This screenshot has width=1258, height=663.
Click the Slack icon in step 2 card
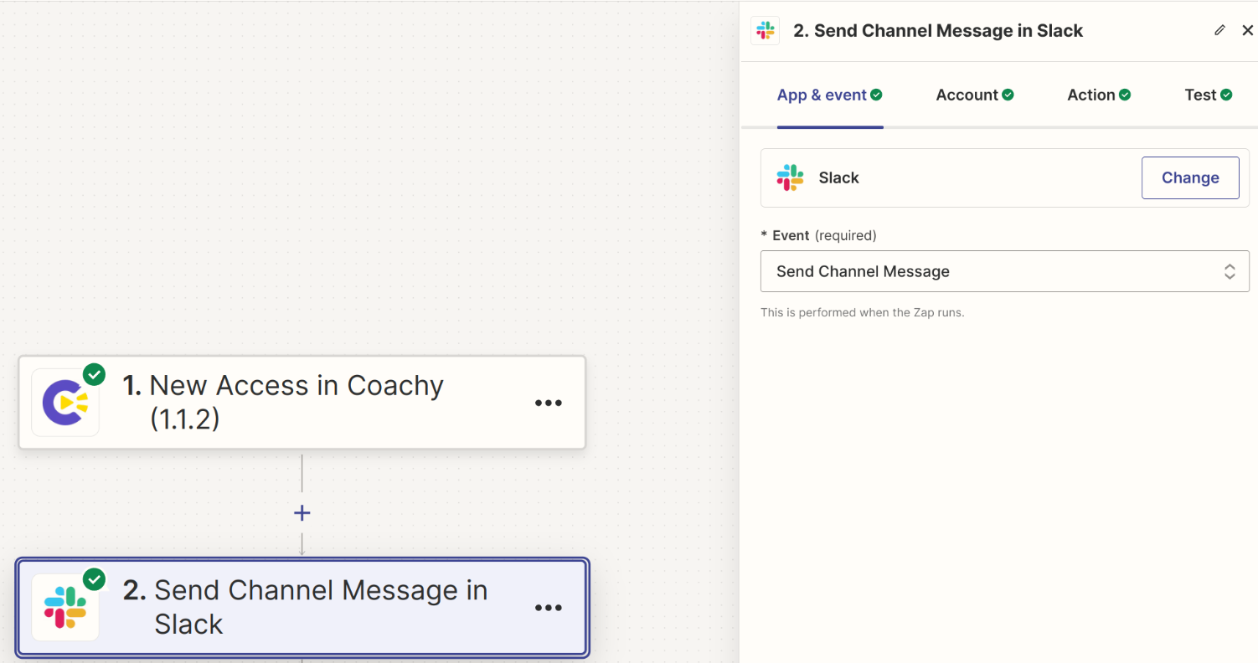(x=65, y=608)
